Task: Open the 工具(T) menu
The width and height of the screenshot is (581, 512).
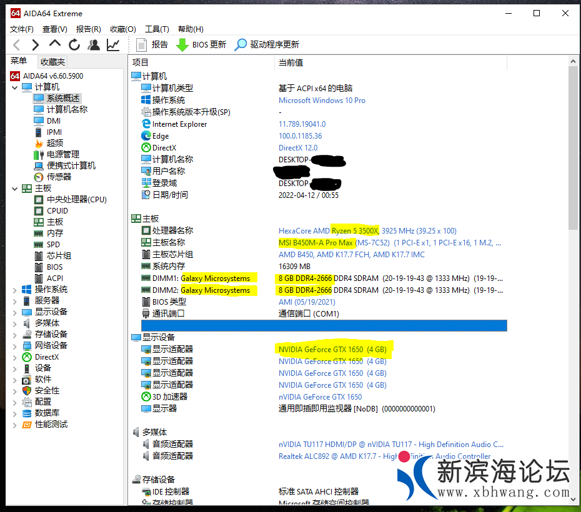Action: [x=157, y=29]
